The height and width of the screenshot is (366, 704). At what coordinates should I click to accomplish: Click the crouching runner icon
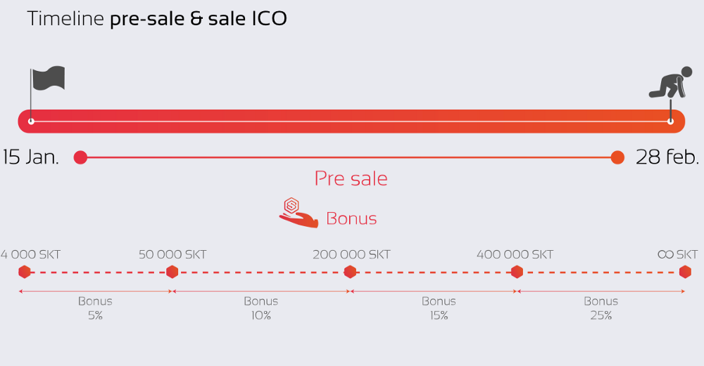671,82
